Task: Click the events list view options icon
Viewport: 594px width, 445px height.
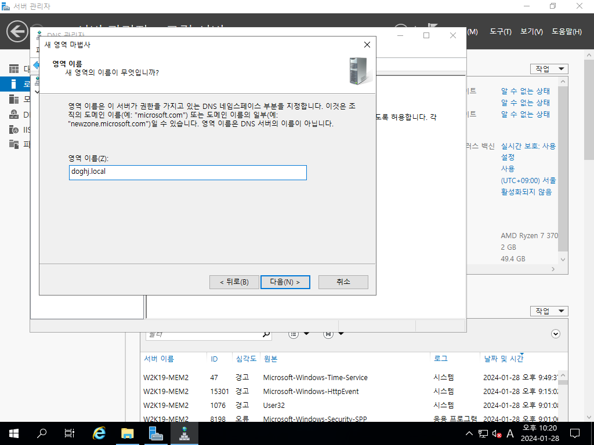Action: pos(293,334)
